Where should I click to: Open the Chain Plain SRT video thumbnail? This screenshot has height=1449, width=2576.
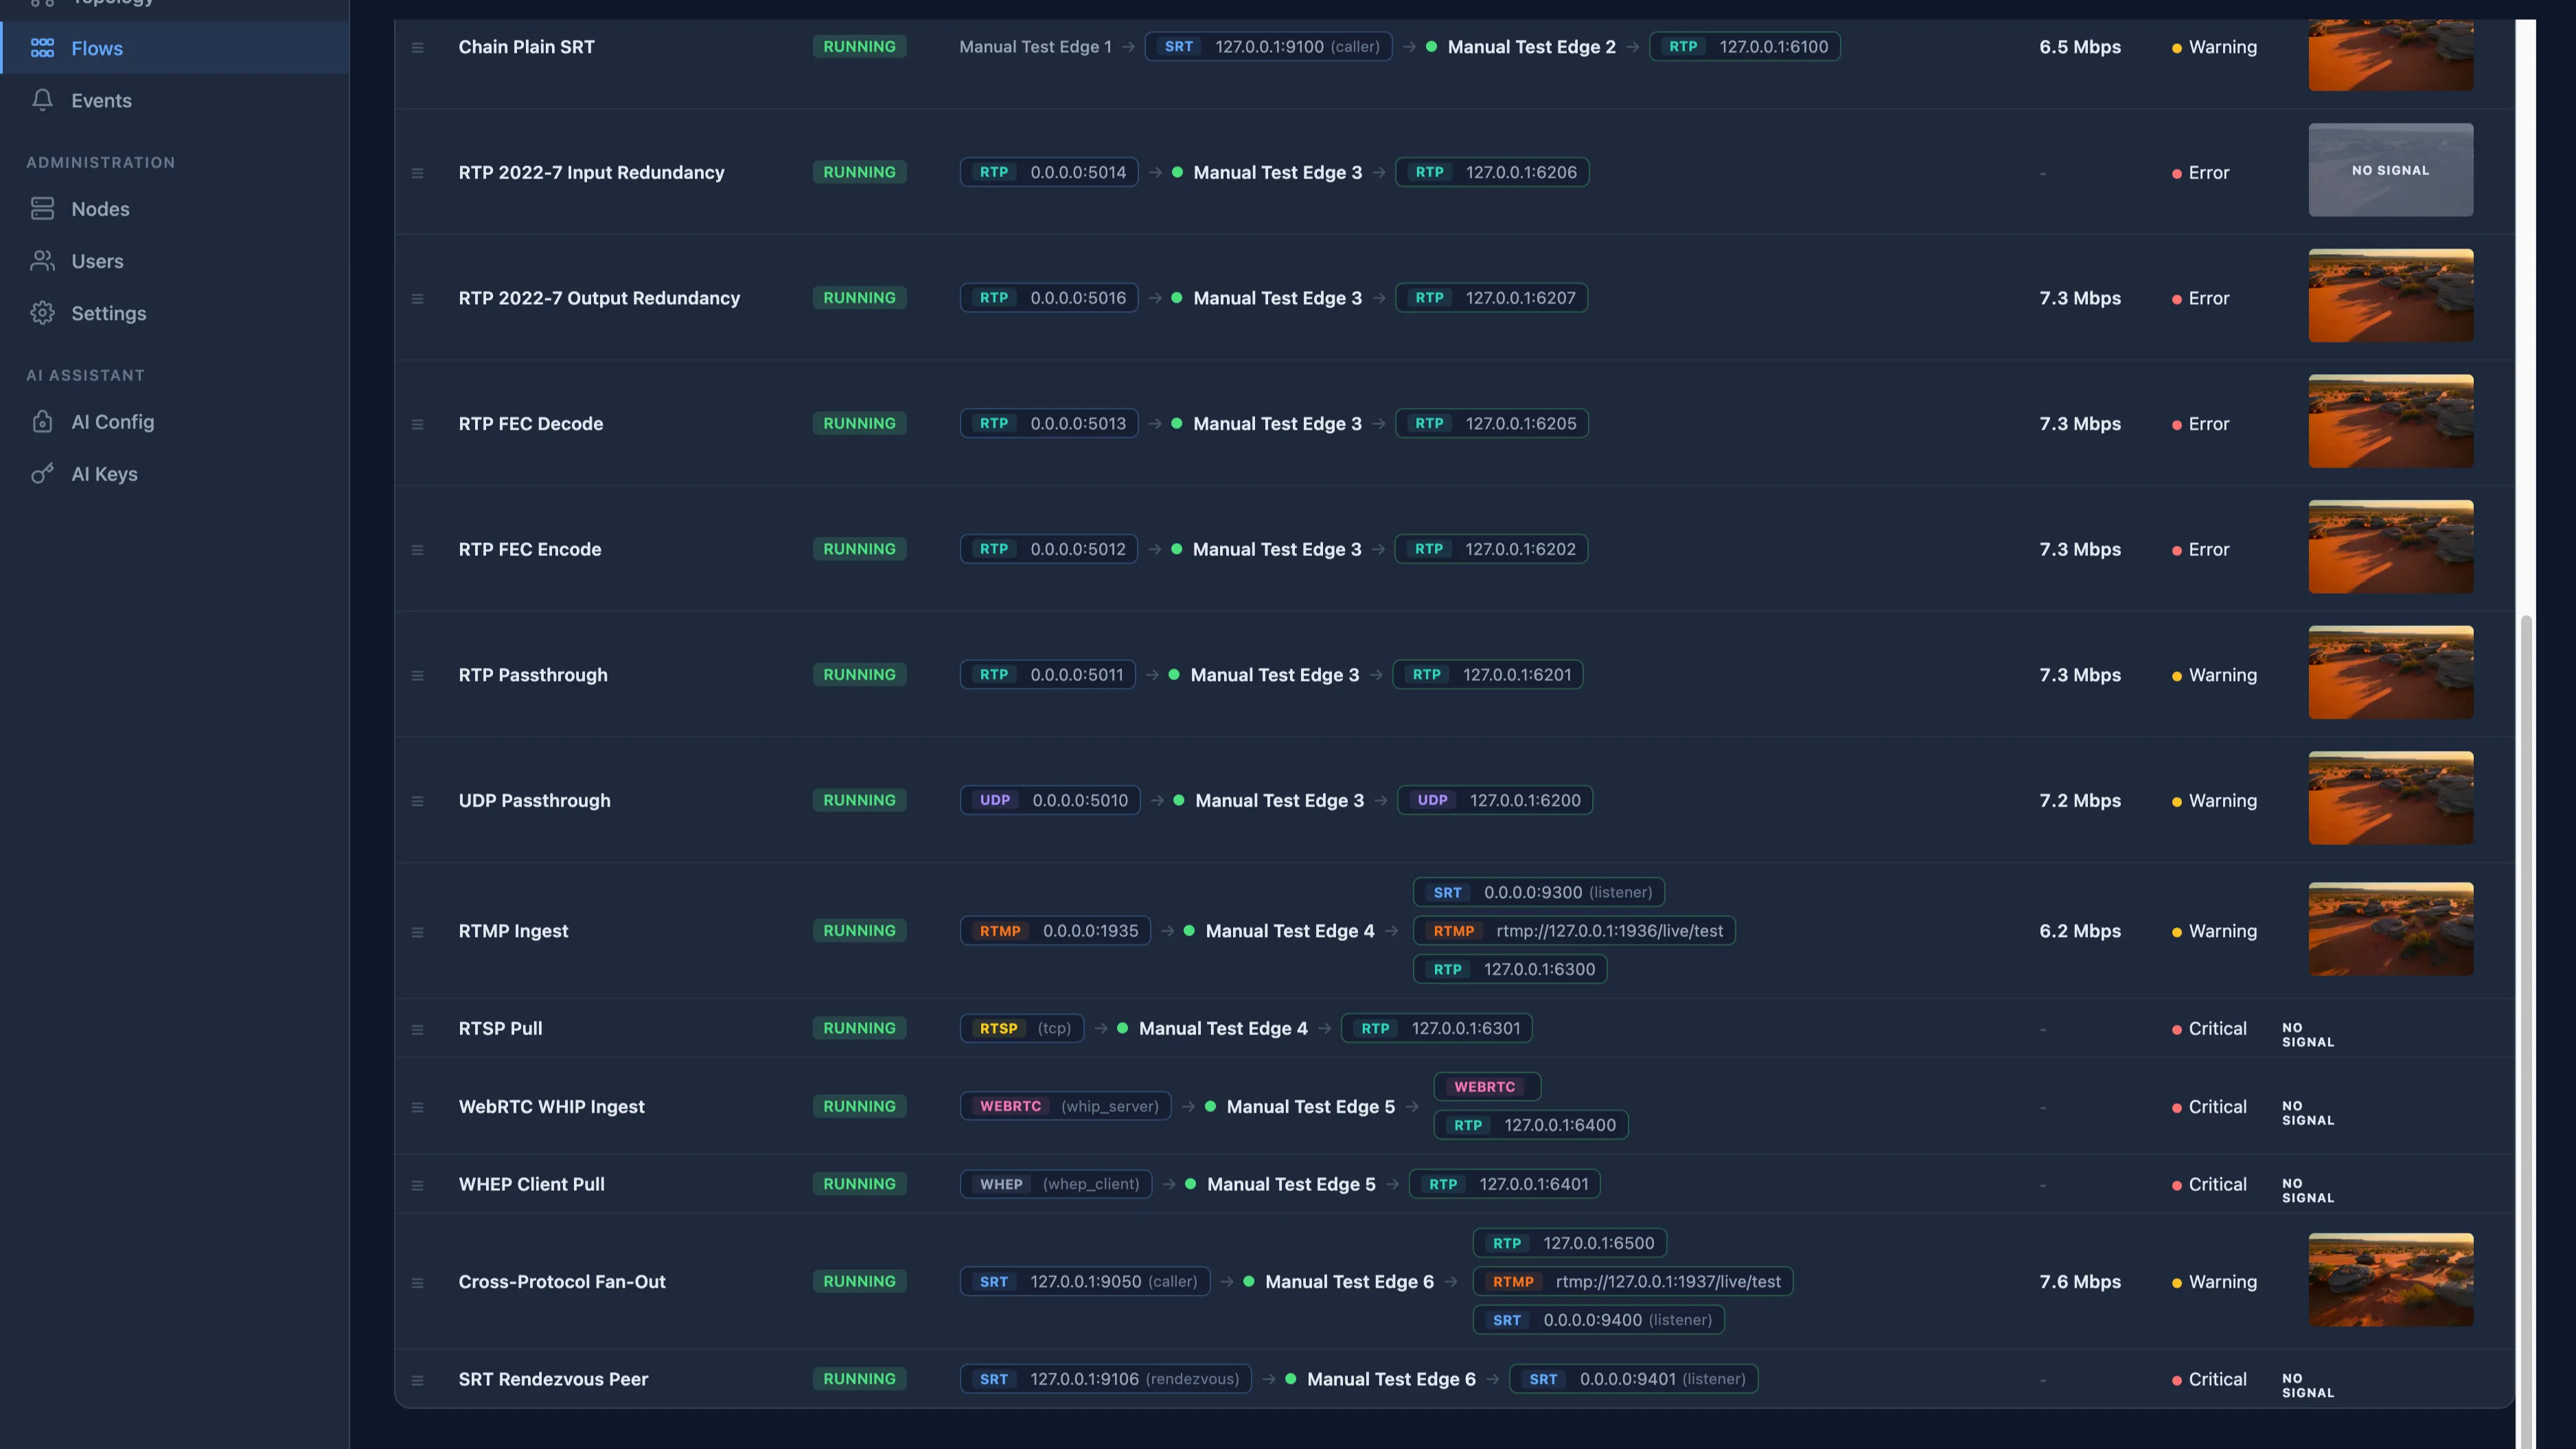point(2391,55)
